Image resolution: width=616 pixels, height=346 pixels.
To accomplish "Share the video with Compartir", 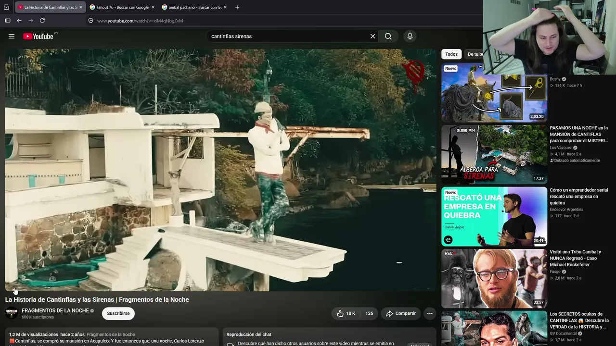I will [401, 313].
